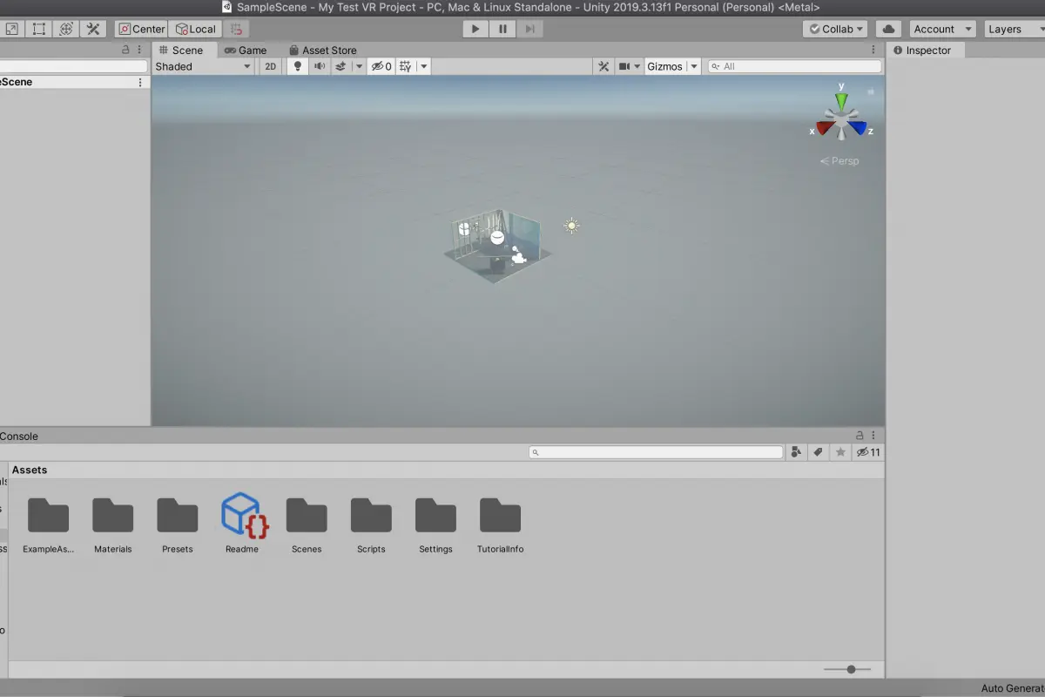1045x697 pixels.
Task: Click the Project search field
Action: click(x=656, y=452)
